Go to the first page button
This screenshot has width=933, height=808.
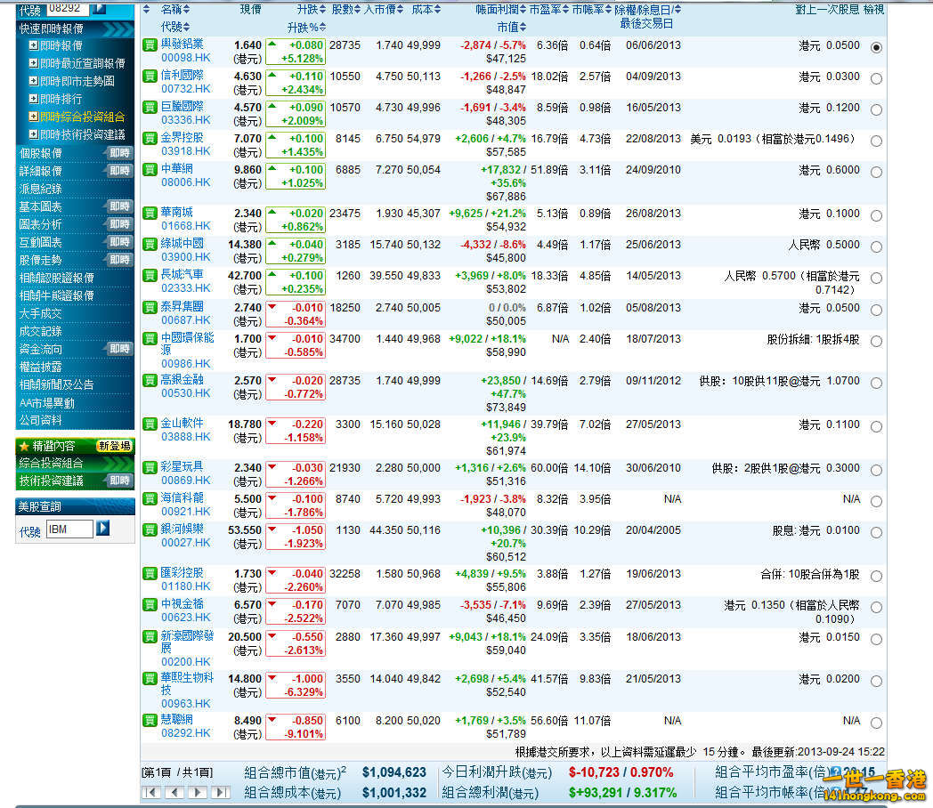pos(151,792)
